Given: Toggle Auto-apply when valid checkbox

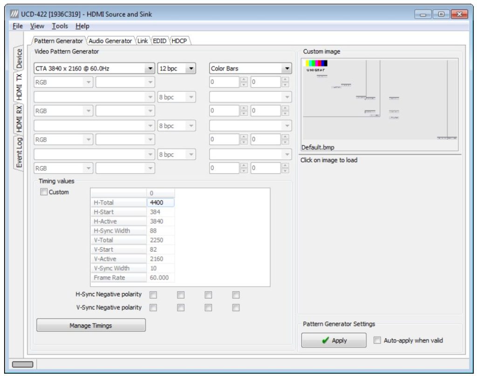Looking at the screenshot, I should tap(377, 340).
